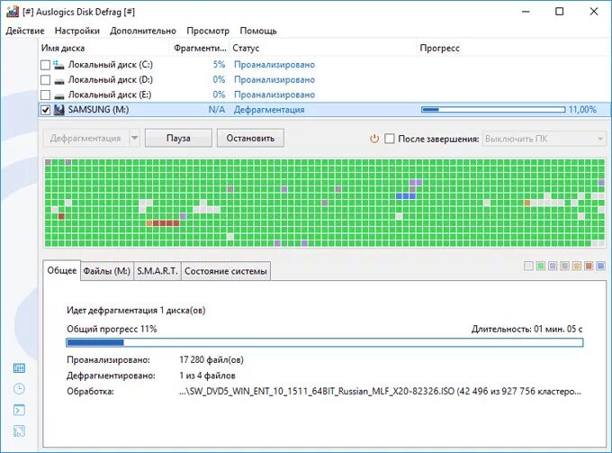Image resolution: width=612 pixels, height=453 pixels.
Task: Expand the Дефрагментация button dropdown arrow
Action: 134,138
